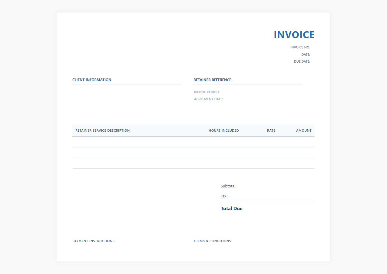
Task: Select the Subtotal label
Action: [228, 186]
